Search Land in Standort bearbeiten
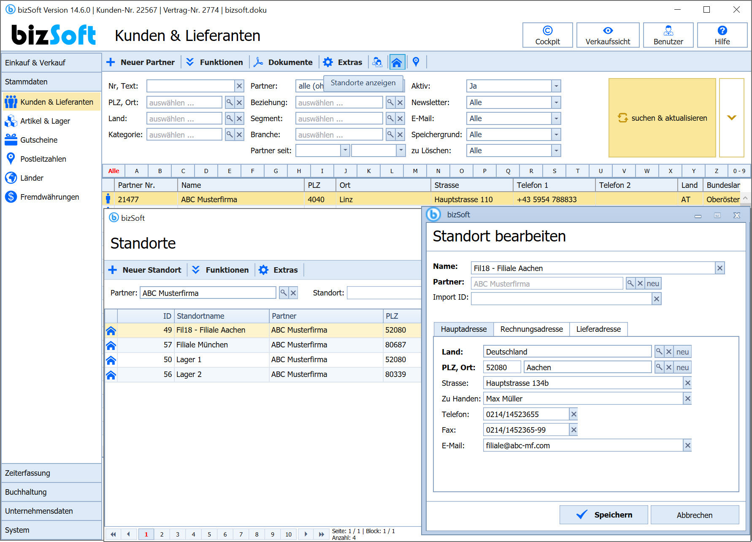The width and height of the screenshot is (752, 542). tap(659, 352)
